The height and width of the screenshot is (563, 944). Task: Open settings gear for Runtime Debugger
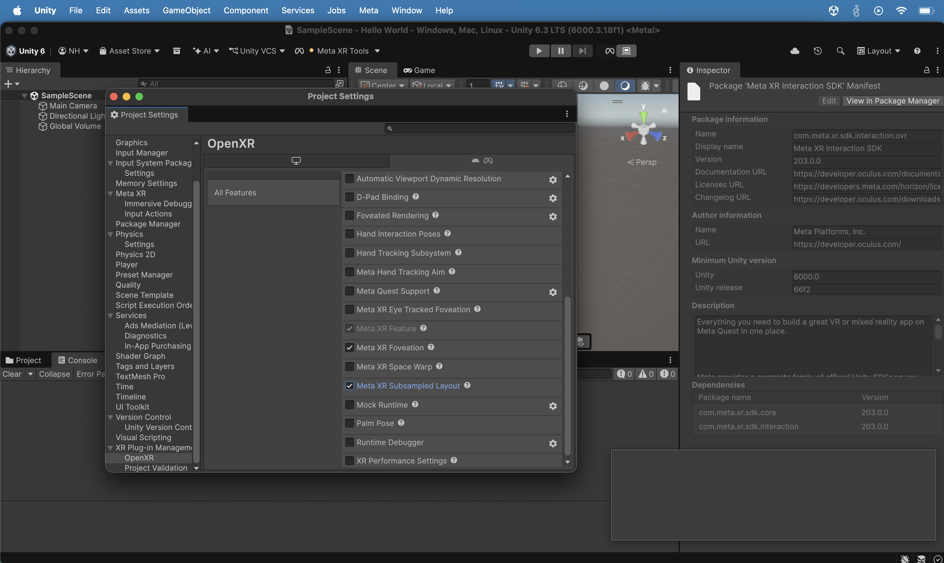click(553, 444)
